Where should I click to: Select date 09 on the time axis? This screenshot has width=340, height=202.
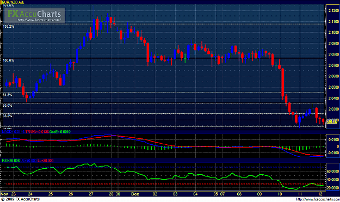tap(259, 194)
